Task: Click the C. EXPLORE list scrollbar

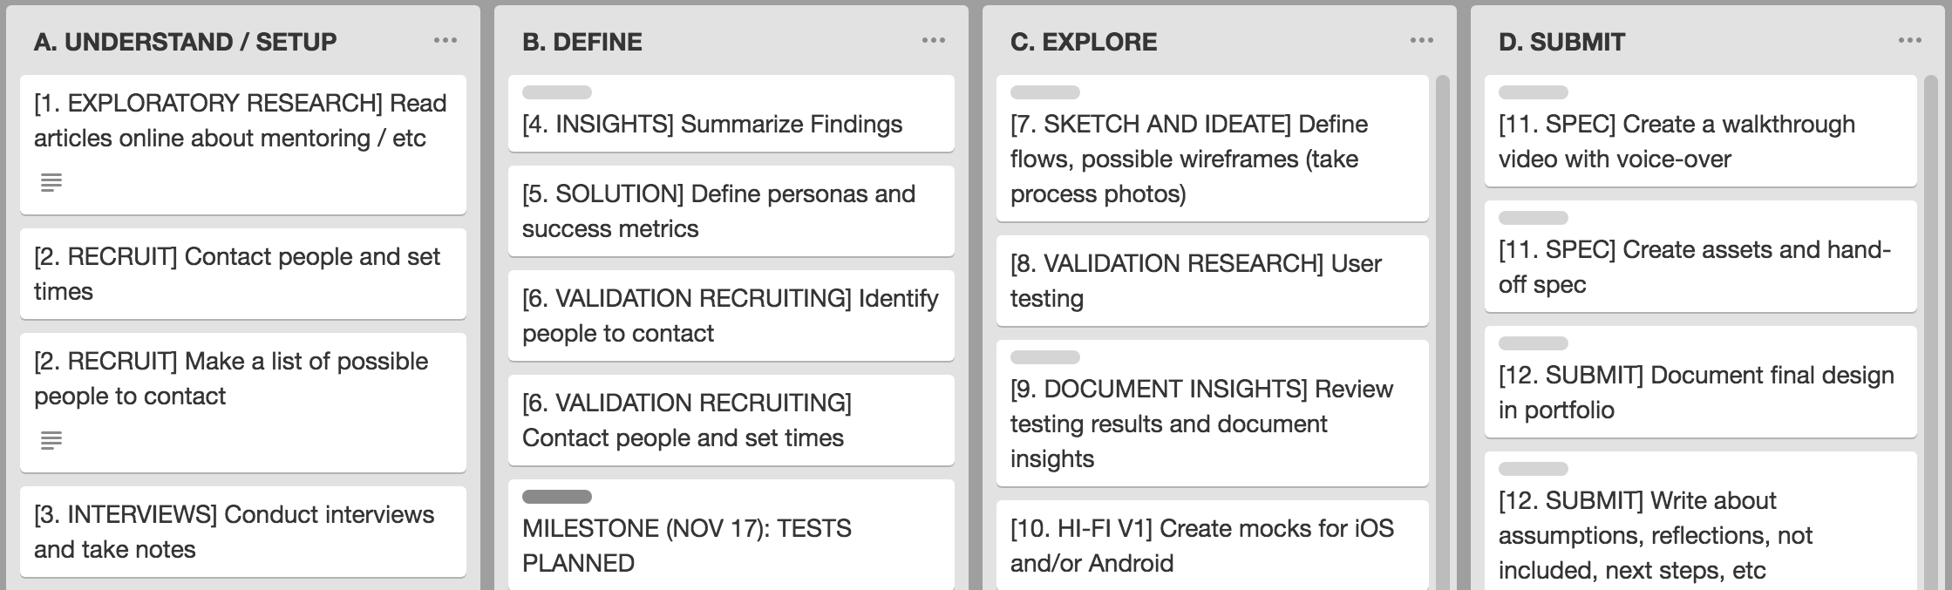Action: [1442, 332]
